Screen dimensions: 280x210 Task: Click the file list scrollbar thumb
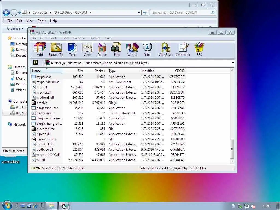pos(232,149)
